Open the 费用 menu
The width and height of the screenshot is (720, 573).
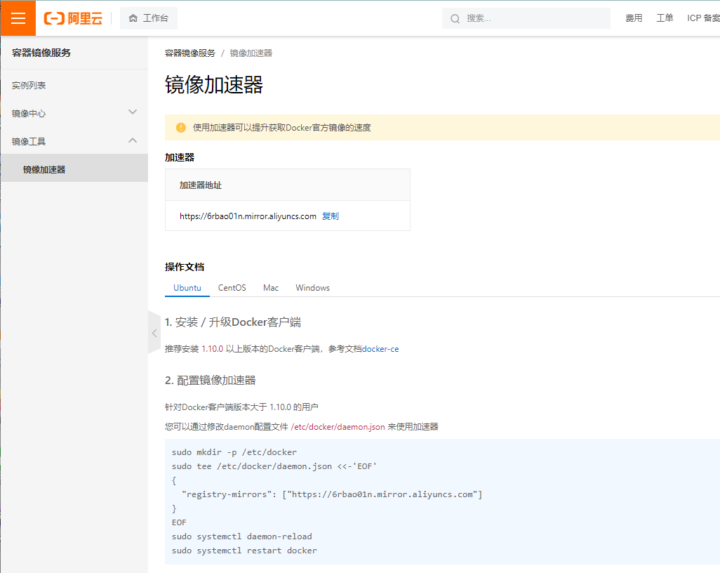click(x=634, y=18)
